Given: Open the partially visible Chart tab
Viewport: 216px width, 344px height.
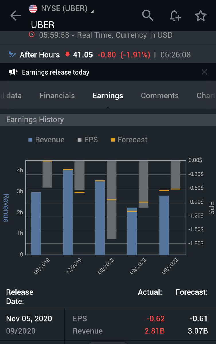Looking at the screenshot, I should pos(206,96).
